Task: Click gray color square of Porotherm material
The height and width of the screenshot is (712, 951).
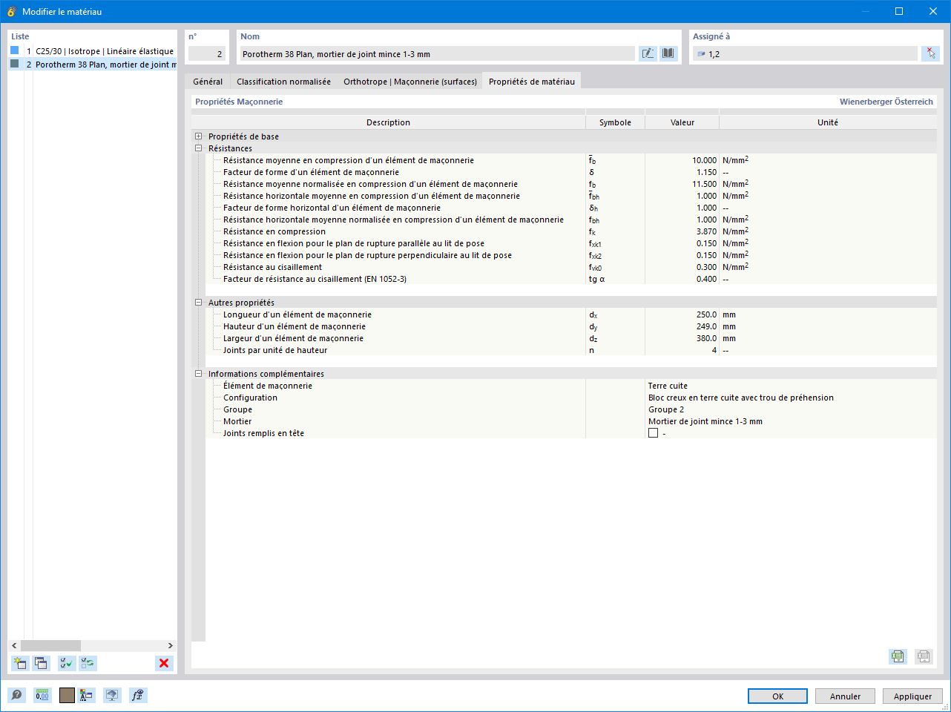Action: 14,64
